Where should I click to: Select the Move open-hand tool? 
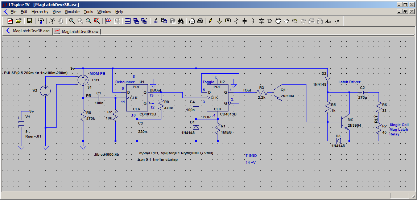click(278, 21)
